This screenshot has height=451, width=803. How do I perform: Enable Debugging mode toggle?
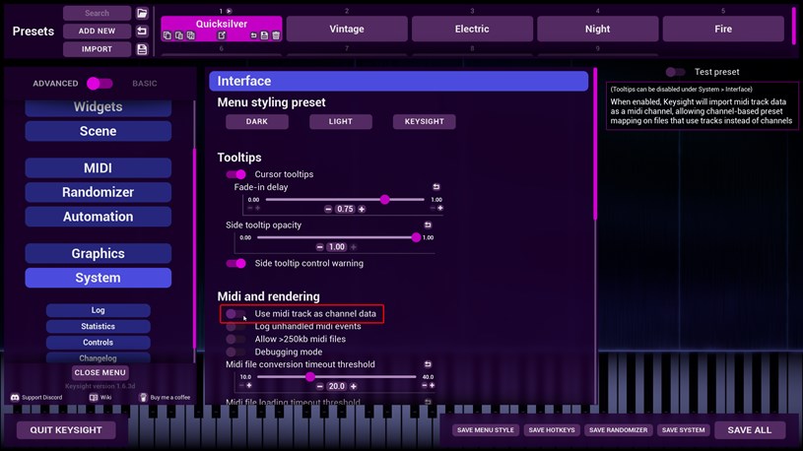coord(235,353)
